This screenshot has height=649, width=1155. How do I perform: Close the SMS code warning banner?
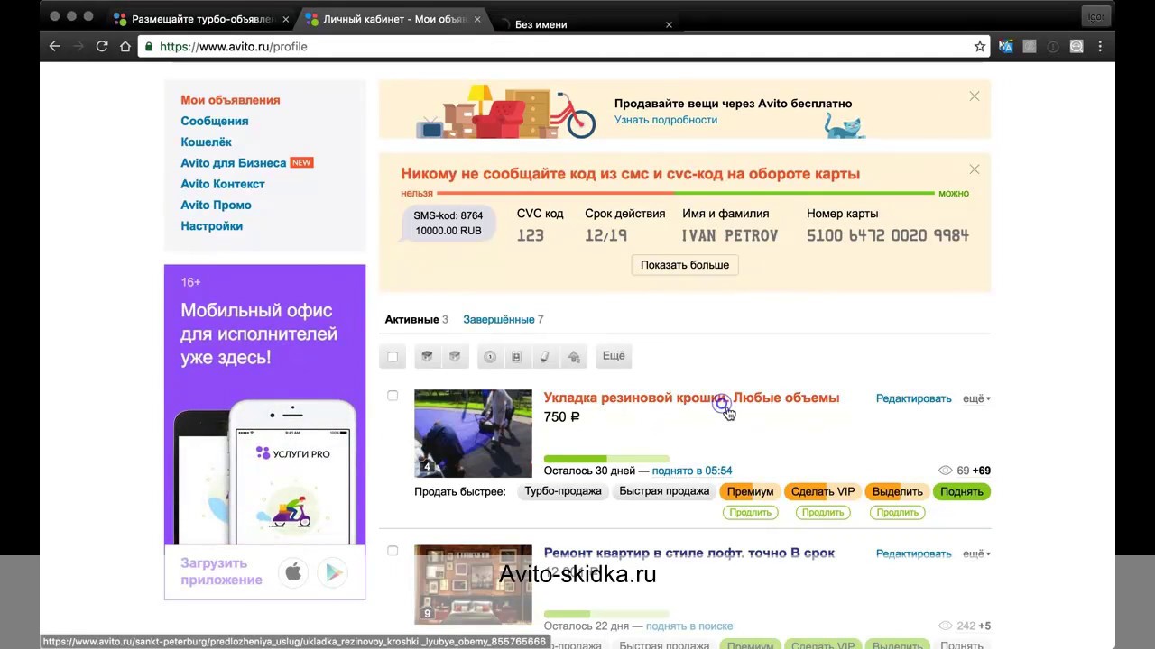975,169
